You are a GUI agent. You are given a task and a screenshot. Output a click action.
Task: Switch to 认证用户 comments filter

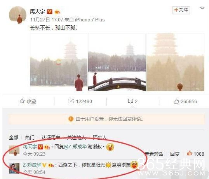point(51,137)
